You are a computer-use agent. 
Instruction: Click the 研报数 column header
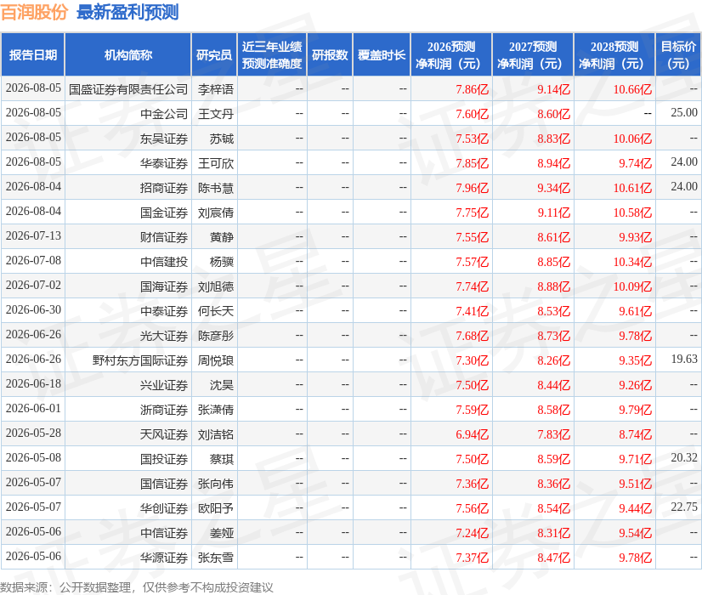click(330, 55)
